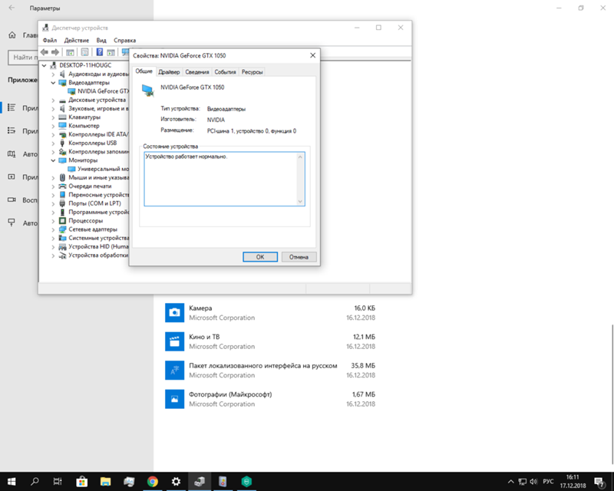Viewport: 614px width, 491px height.
Task: Click the Back navigation arrow in Device Manager
Action: coord(44,52)
